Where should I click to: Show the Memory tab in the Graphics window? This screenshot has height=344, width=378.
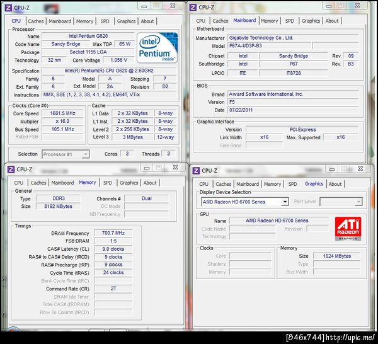click(272, 184)
